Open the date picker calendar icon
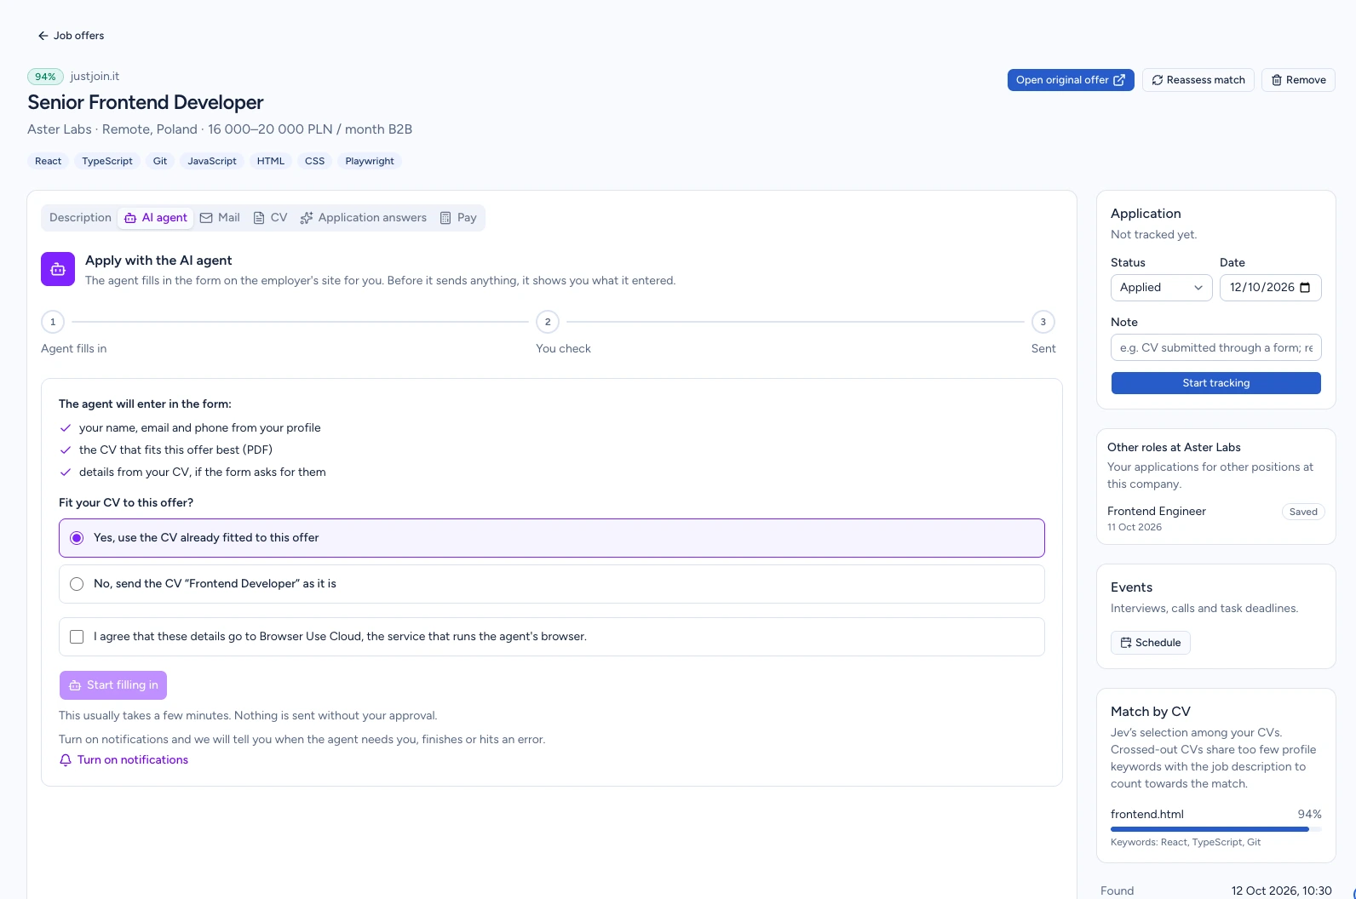The image size is (1356, 899). (1306, 288)
